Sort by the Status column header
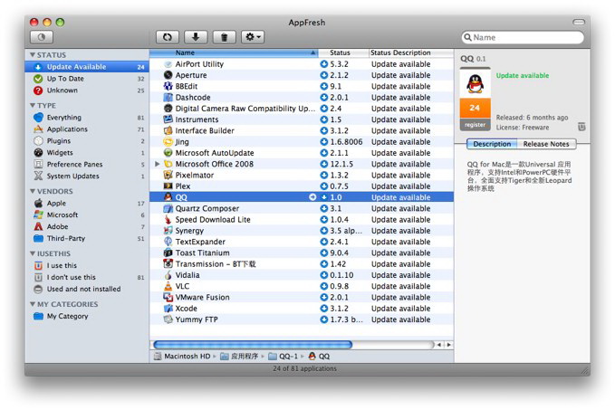 click(x=343, y=52)
